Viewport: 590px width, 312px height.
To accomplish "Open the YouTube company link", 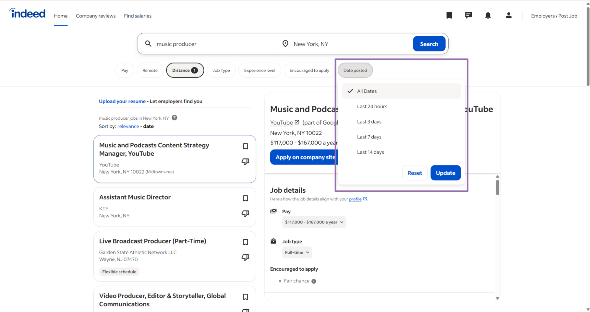I will [282, 122].
